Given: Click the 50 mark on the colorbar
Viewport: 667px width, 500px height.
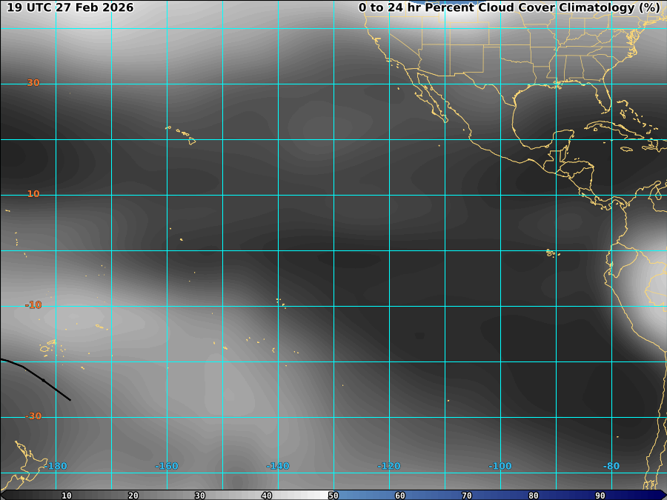Looking at the screenshot, I should (333, 496).
